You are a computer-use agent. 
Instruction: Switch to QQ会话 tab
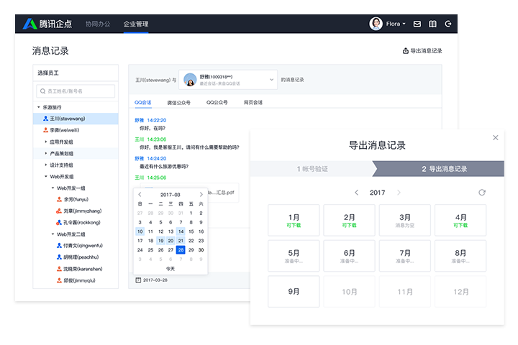coord(142,102)
